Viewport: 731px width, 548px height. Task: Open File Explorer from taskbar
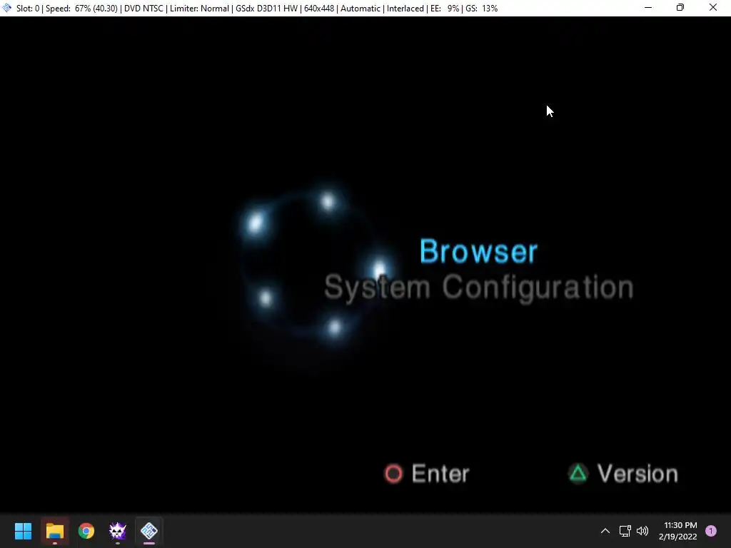(x=55, y=531)
